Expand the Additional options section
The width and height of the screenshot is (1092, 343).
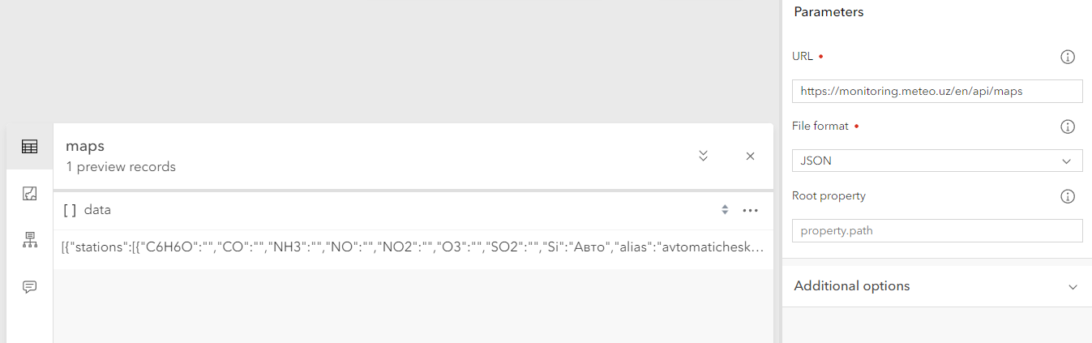pyautogui.click(x=937, y=286)
